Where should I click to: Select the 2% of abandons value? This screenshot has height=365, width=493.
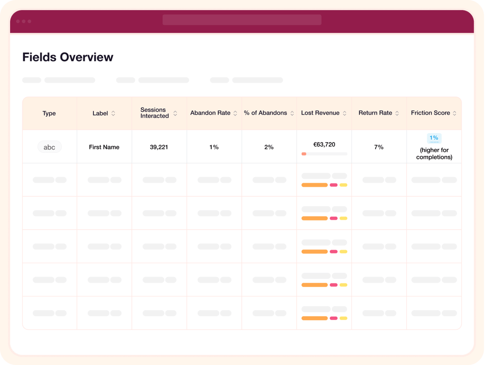[x=269, y=147]
